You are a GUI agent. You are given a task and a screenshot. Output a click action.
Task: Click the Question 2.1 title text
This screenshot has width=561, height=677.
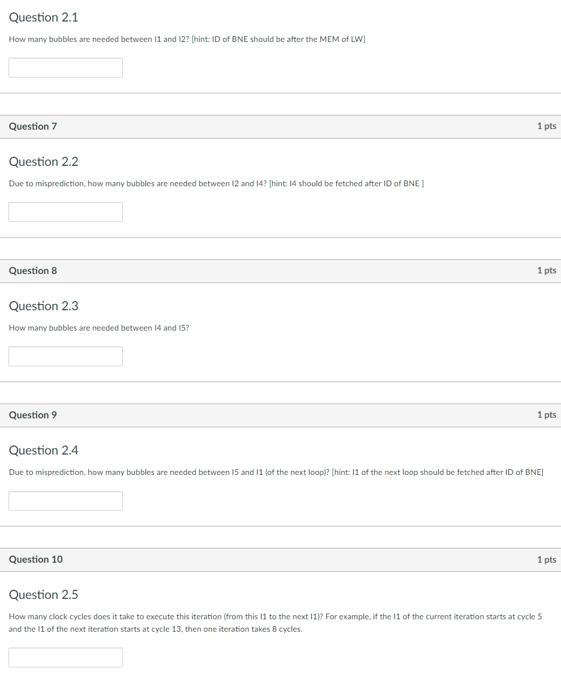(43, 18)
